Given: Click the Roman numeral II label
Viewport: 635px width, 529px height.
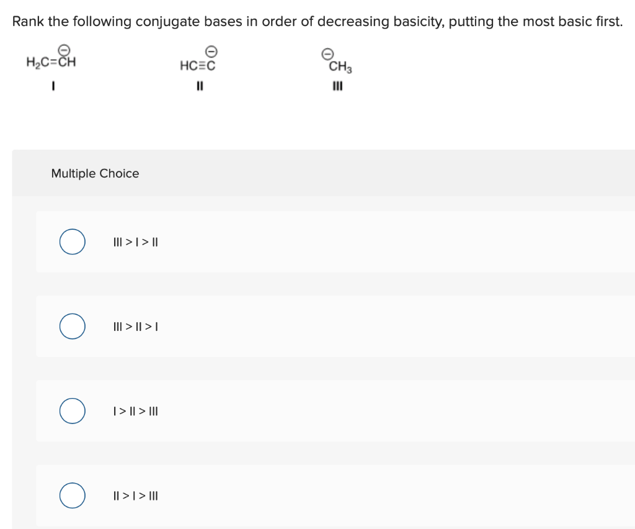Looking at the screenshot, I should tap(199, 87).
